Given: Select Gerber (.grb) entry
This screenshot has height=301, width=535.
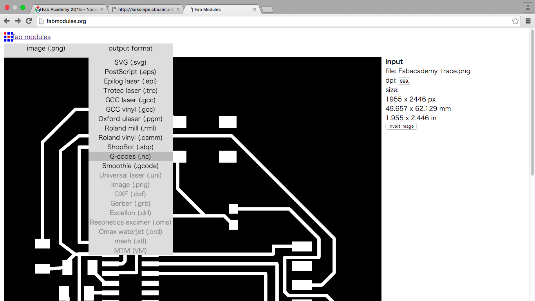Looking at the screenshot, I should coord(130,203).
